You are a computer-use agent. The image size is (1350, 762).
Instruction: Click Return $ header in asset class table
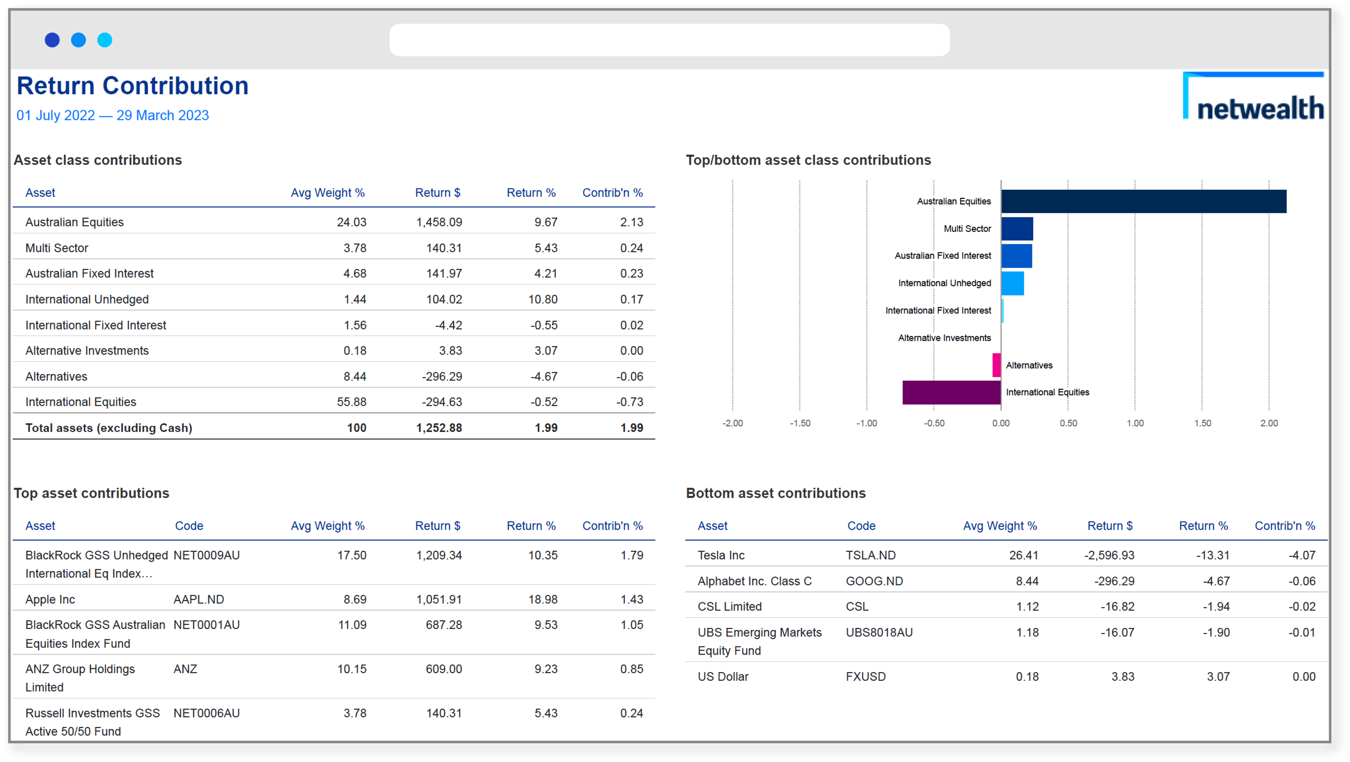(x=438, y=193)
